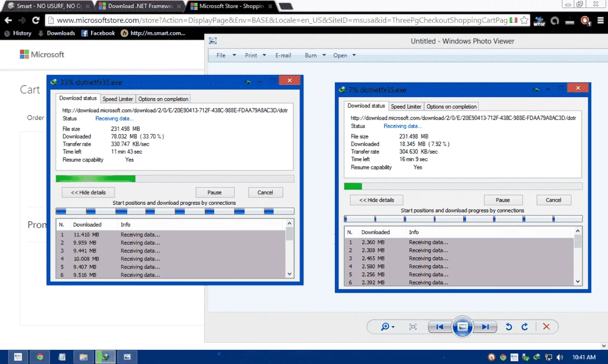
Task: Click the IDM icon in 33% window title bar
Action: pos(54,82)
